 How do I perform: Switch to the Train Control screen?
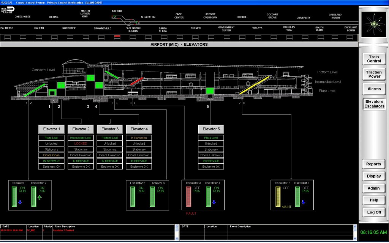tap(374, 59)
